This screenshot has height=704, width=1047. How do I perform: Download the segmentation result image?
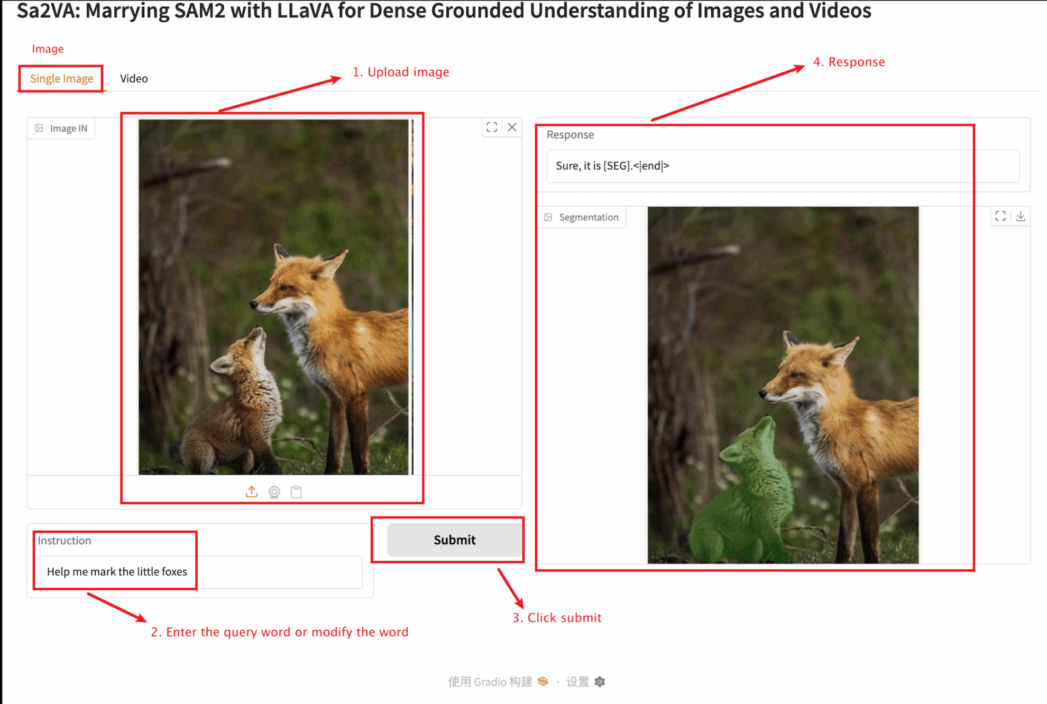point(1021,216)
